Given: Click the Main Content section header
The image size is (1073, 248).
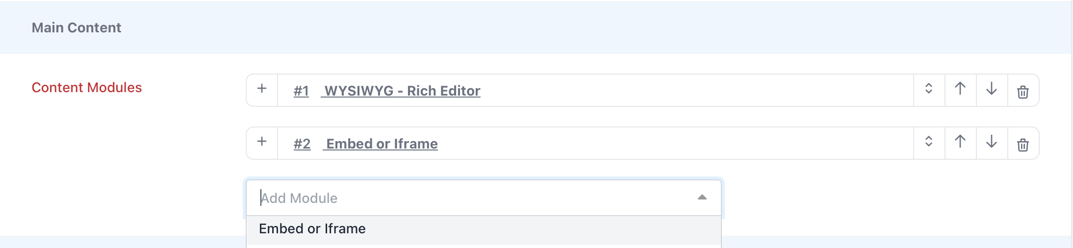Looking at the screenshot, I should click(77, 27).
